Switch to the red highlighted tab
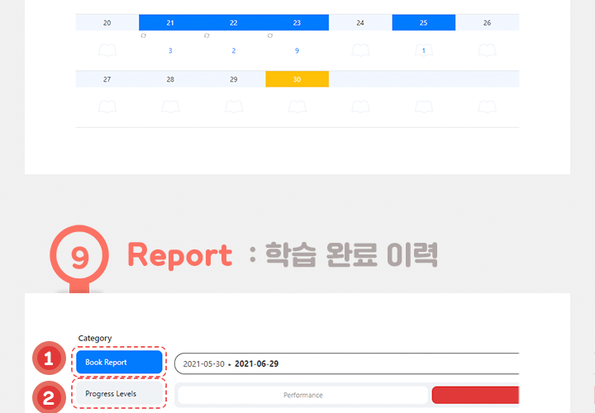The height and width of the screenshot is (413, 595). (x=475, y=395)
